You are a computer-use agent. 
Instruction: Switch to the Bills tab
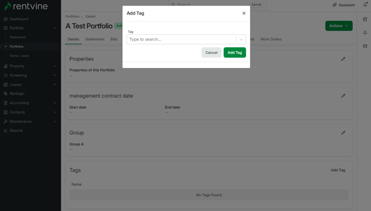(114, 39)
